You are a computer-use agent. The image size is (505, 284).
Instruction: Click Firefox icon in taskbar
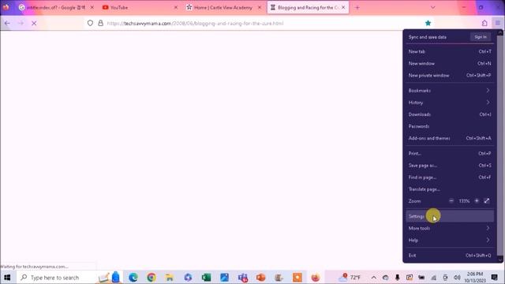tap(316, 277)
